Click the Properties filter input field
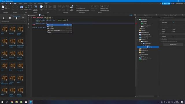 point(172,17)
